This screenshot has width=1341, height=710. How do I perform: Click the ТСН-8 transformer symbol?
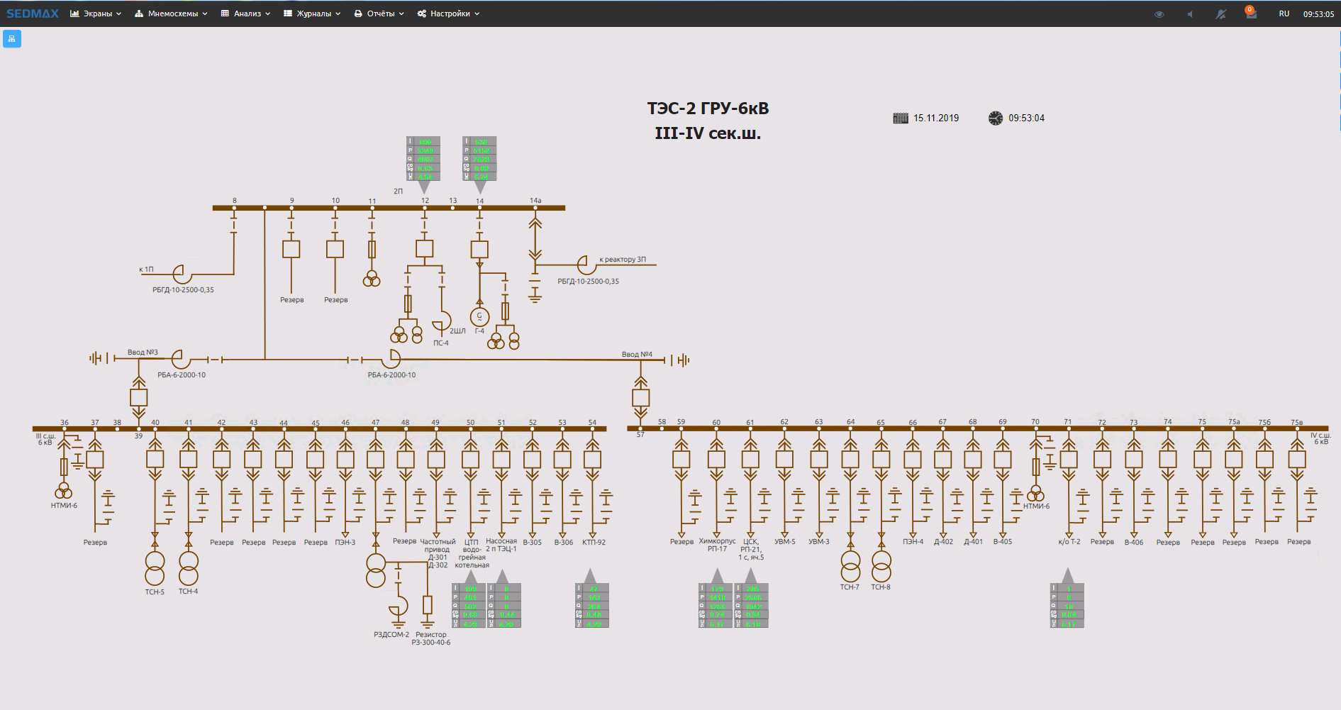[881, 566]
